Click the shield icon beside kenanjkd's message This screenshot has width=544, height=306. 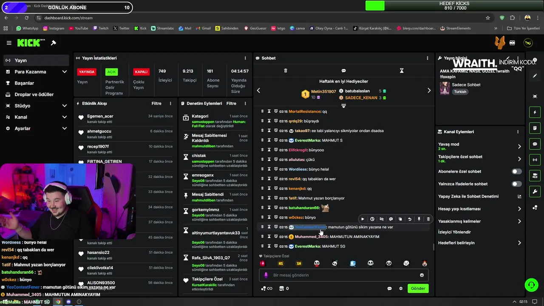[x=276, y=188]
